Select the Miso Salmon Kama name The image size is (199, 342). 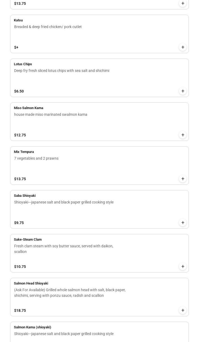[29, 108]
